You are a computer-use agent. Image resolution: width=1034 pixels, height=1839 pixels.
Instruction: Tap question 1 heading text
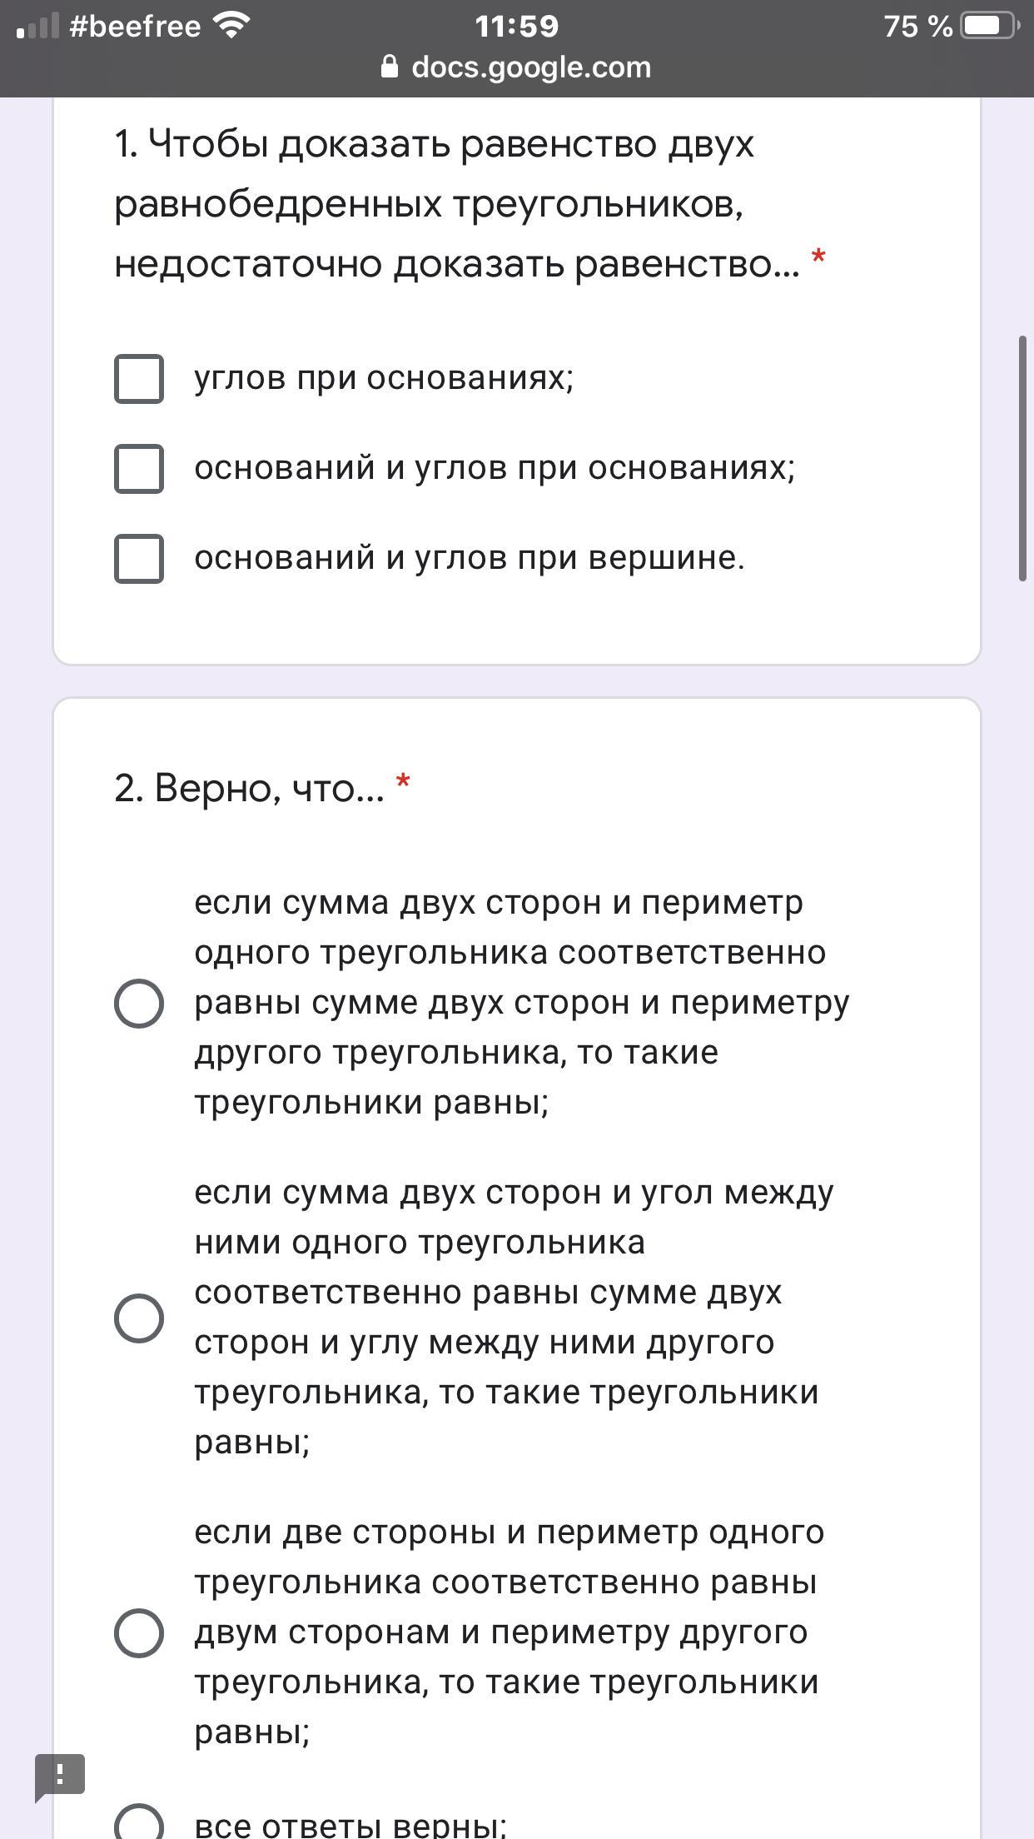click(457, 204)
